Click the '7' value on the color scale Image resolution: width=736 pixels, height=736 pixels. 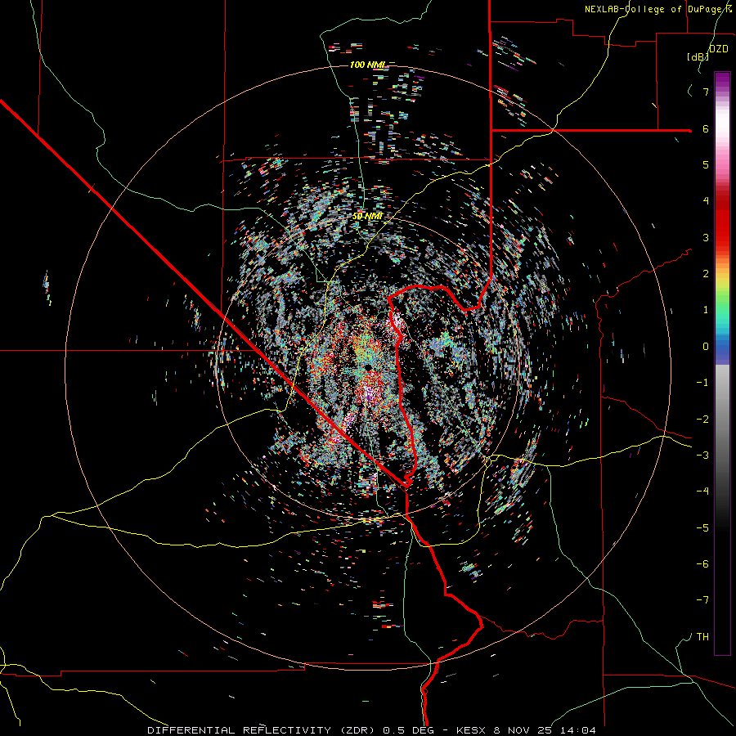click(706, 92)
